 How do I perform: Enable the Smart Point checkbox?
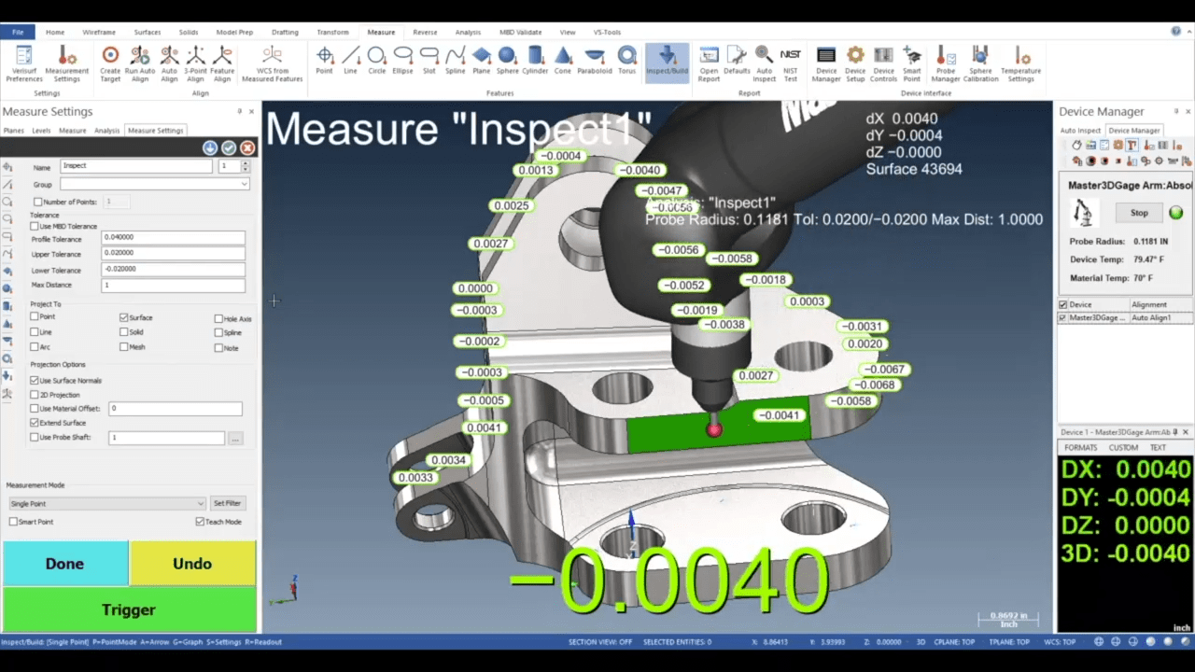pos(13,522)
